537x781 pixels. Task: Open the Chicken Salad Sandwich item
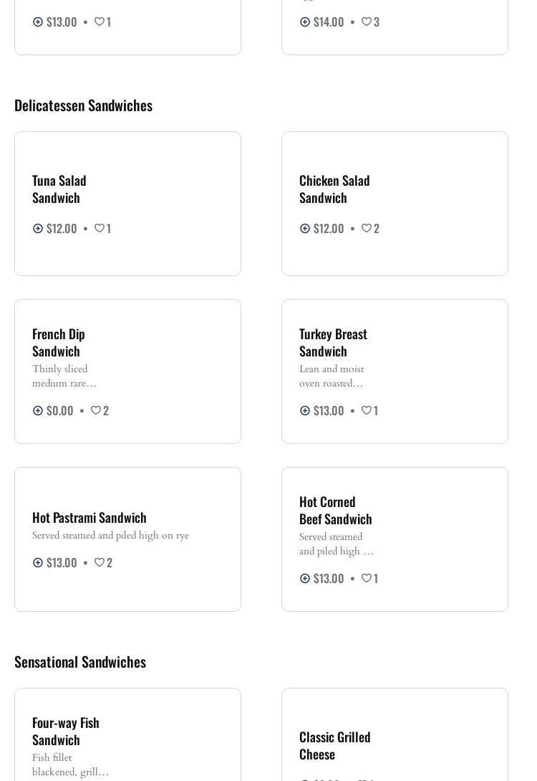[x=334, y=189]
